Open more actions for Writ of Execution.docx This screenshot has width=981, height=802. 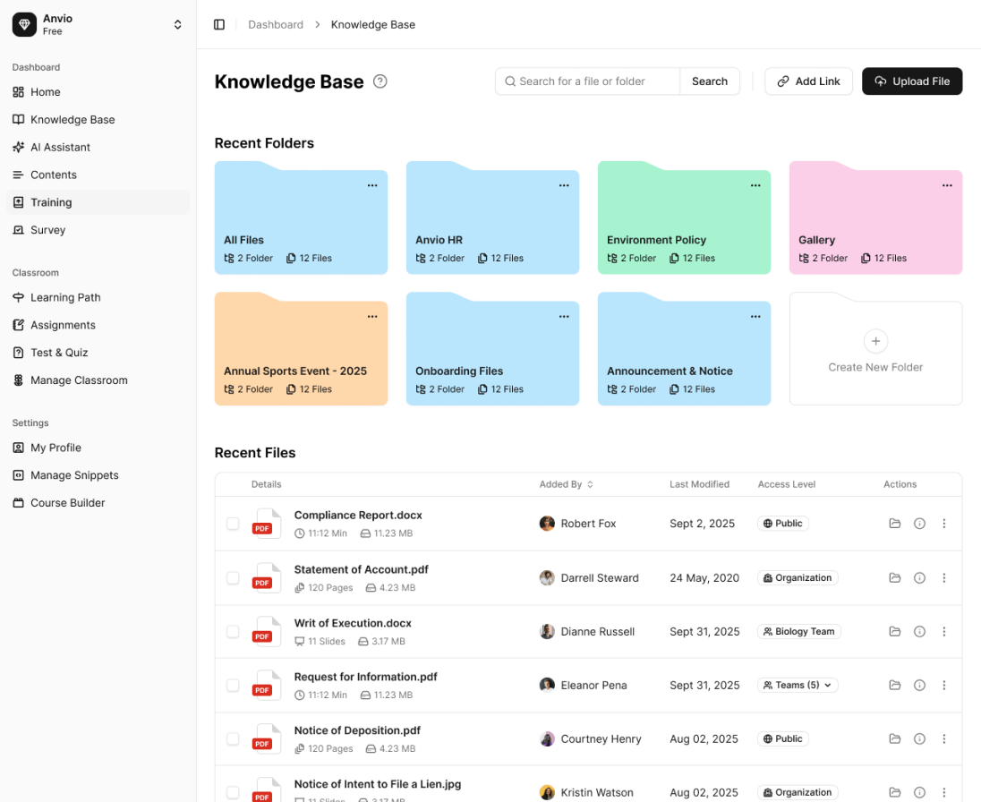point(944,632)
